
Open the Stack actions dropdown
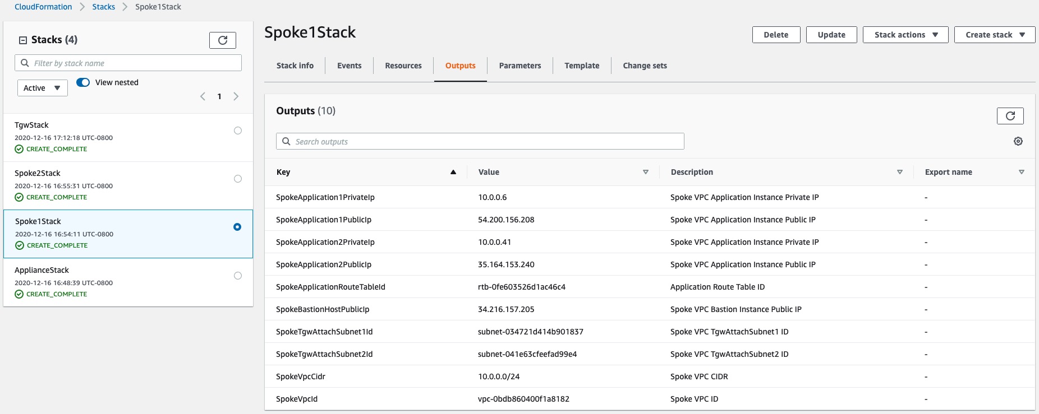905,35
